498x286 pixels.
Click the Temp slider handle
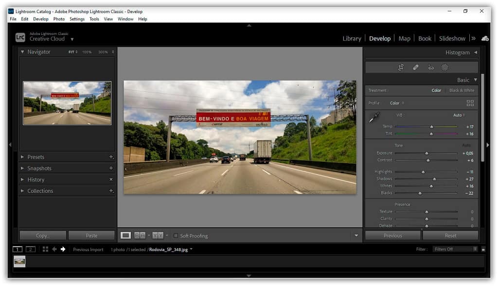[431, 127]
